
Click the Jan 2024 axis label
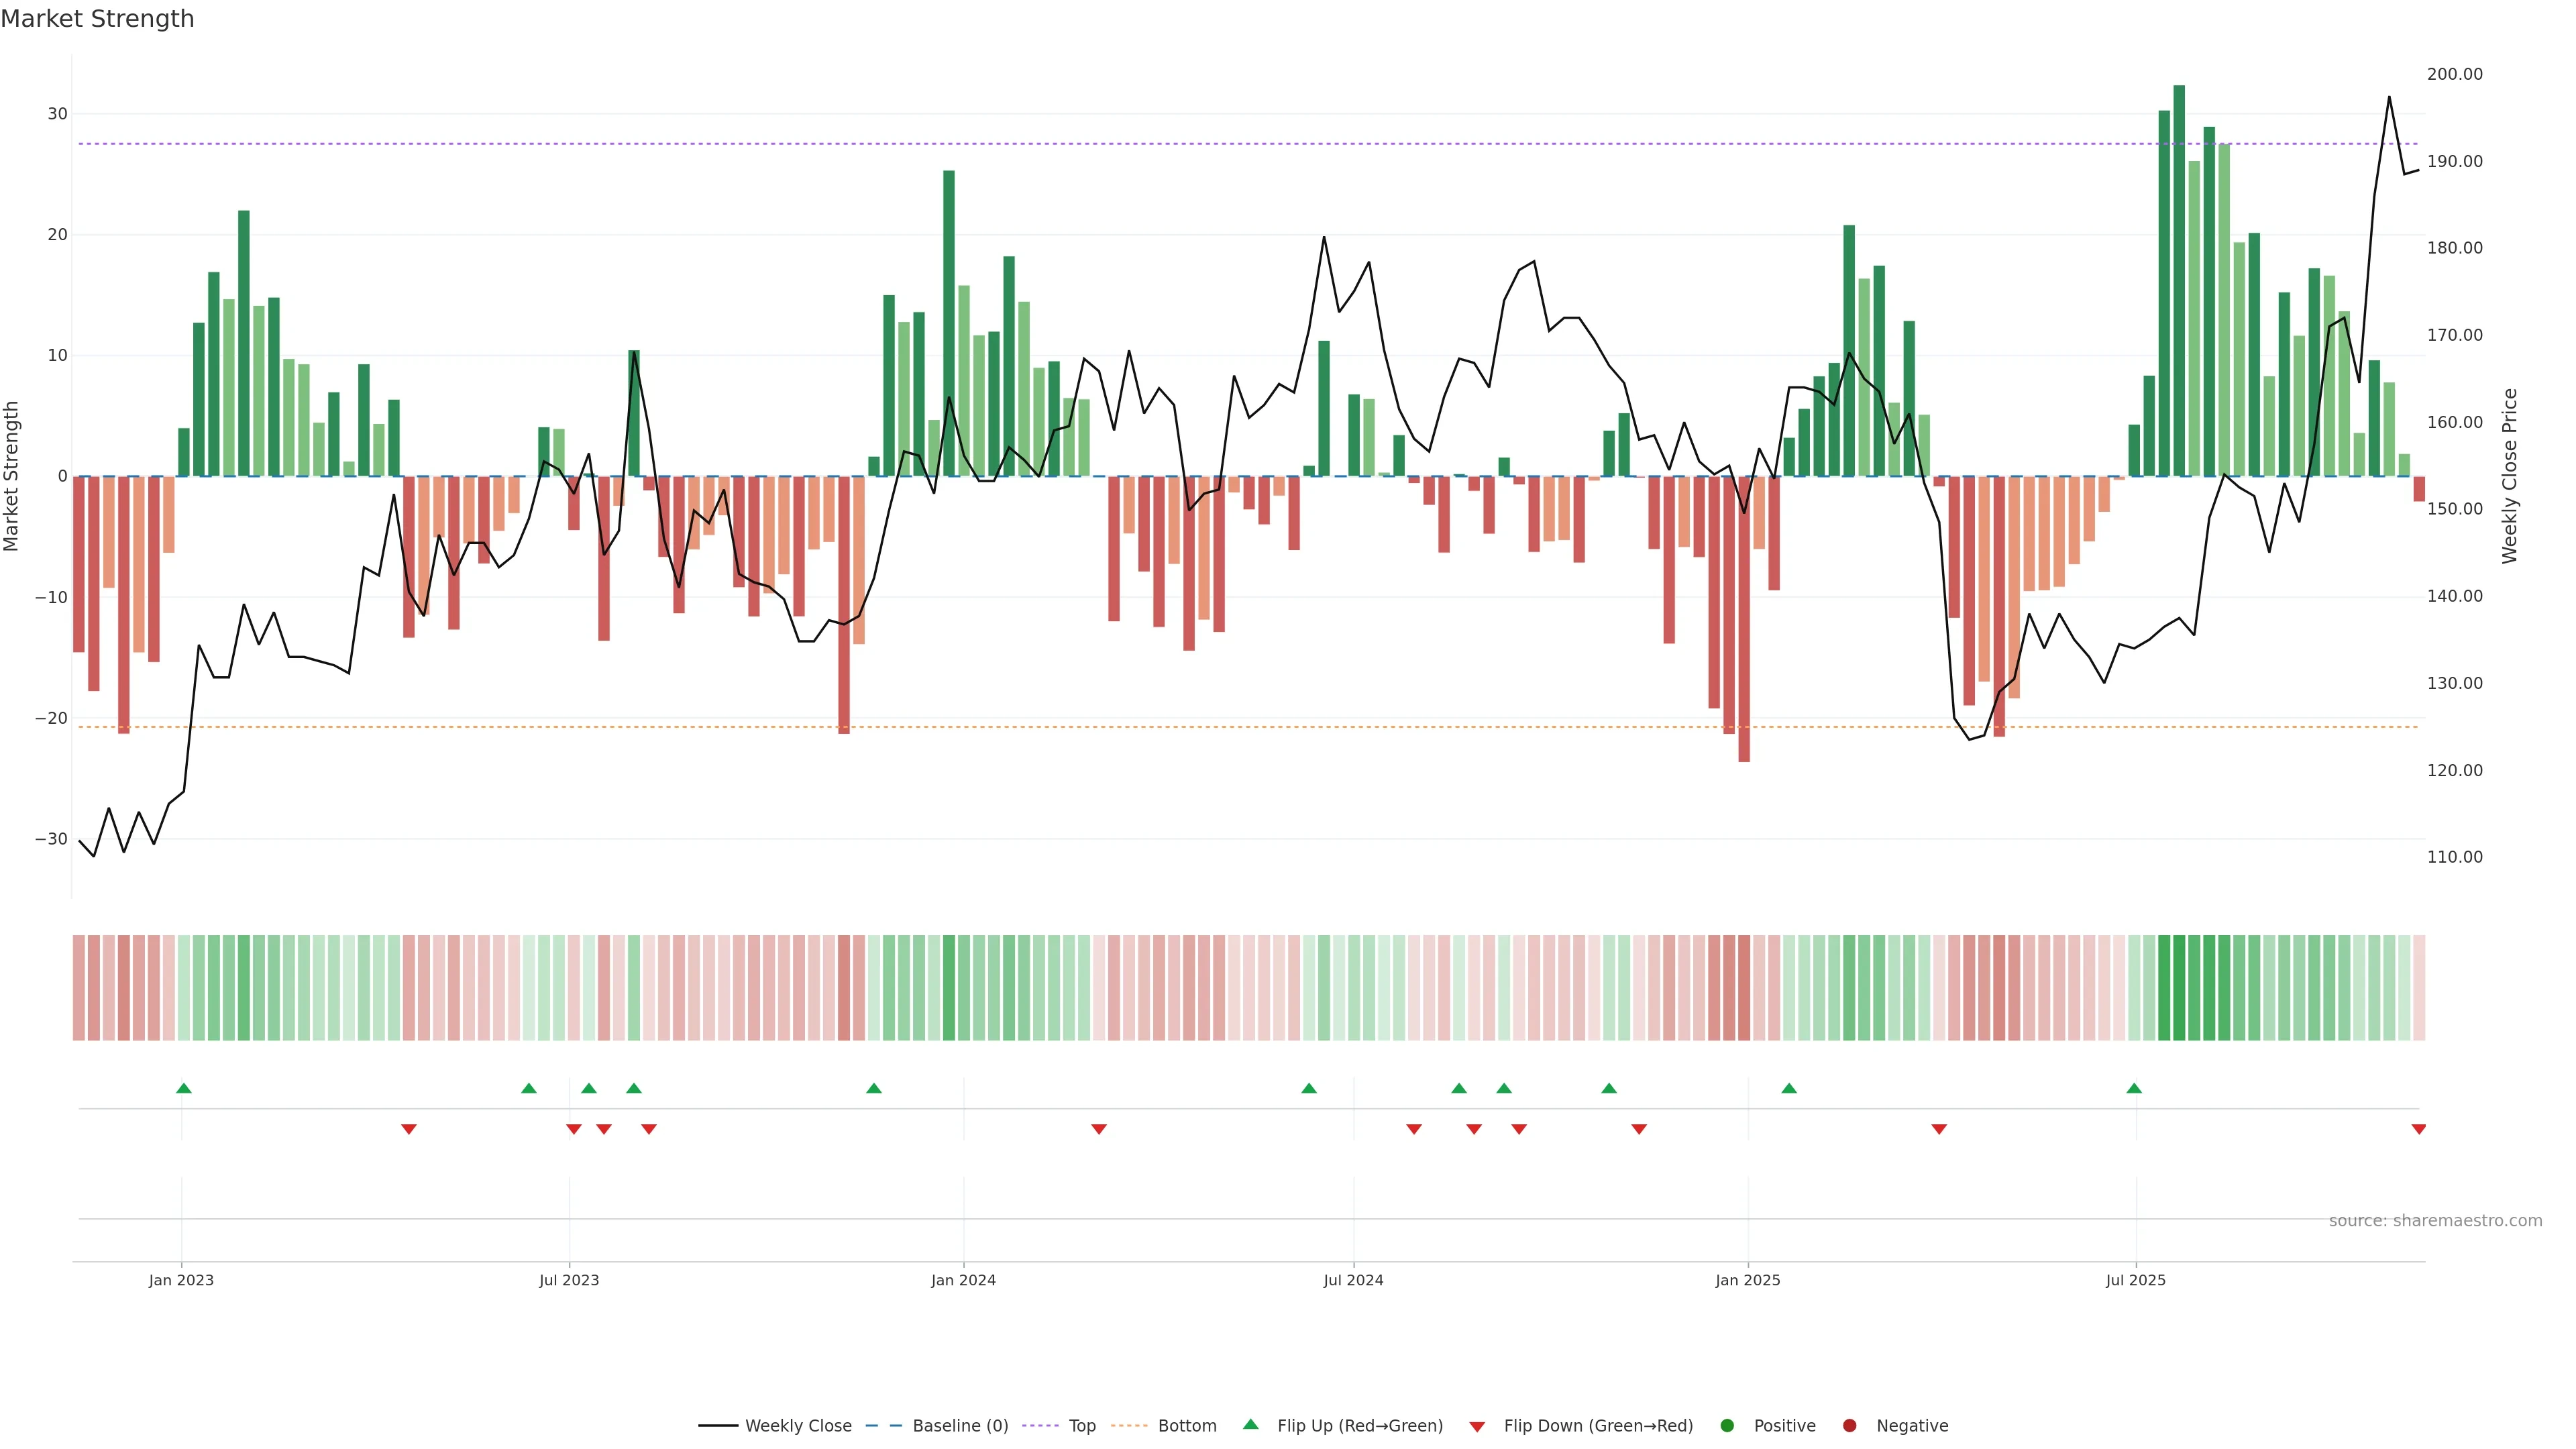point(963,1280)
